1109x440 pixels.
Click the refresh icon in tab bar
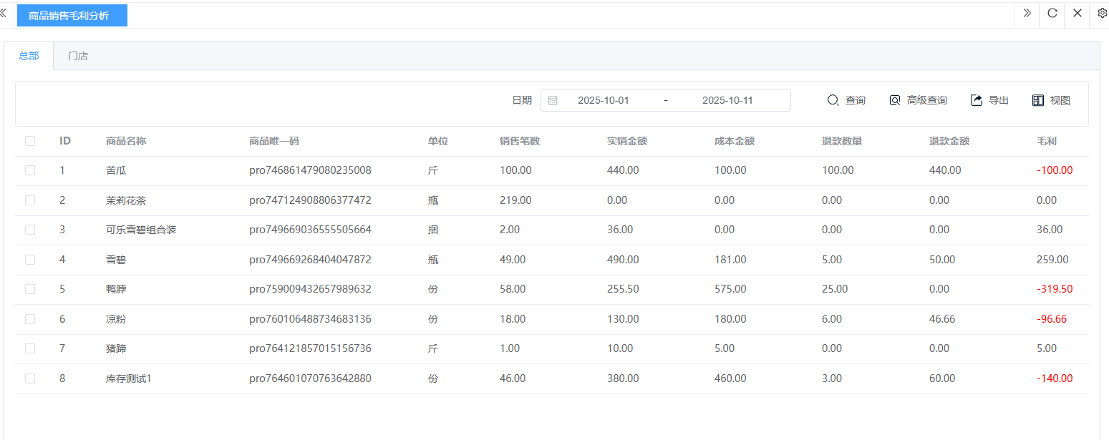click(1052, 13)
